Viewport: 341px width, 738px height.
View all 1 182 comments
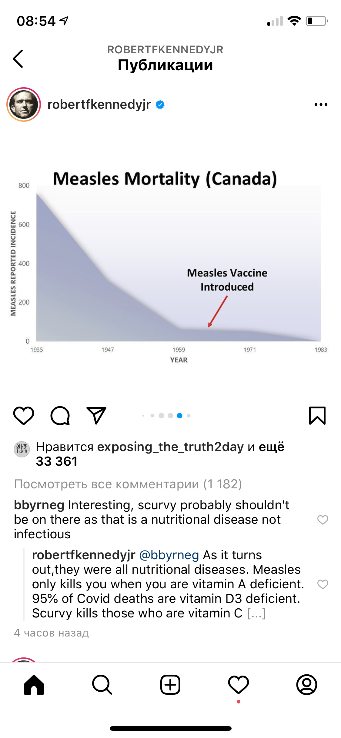pos(128,484)
